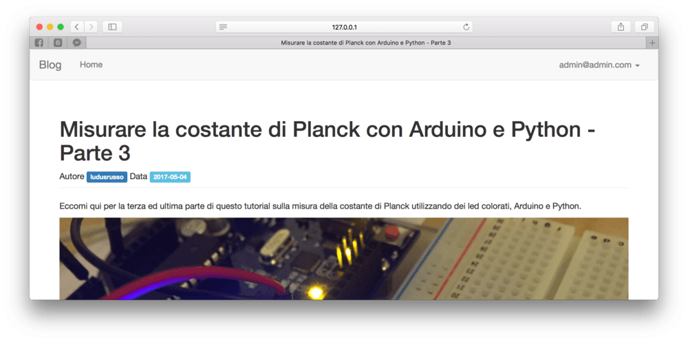This screenshot has height=342, width=688.
Task: Go to the Home nav link
Action: click(92, 65)
